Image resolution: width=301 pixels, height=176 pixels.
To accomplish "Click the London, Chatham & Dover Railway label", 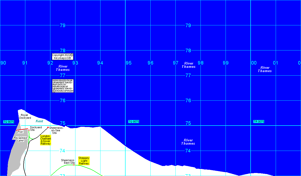I will click(46, 140).
